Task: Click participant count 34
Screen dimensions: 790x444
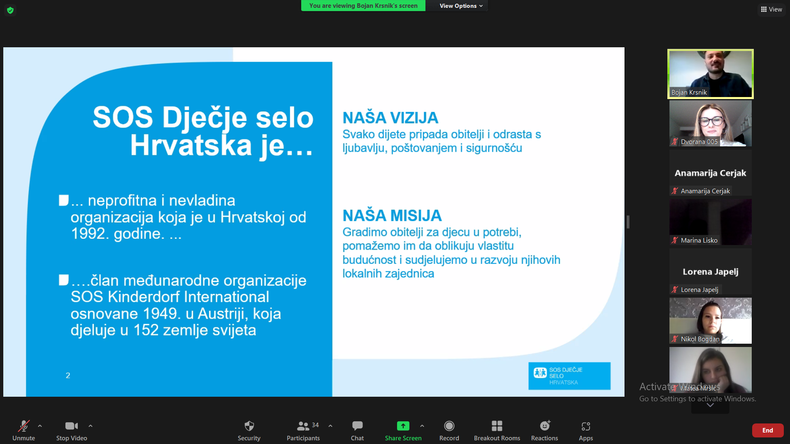Action: point(315,425)
